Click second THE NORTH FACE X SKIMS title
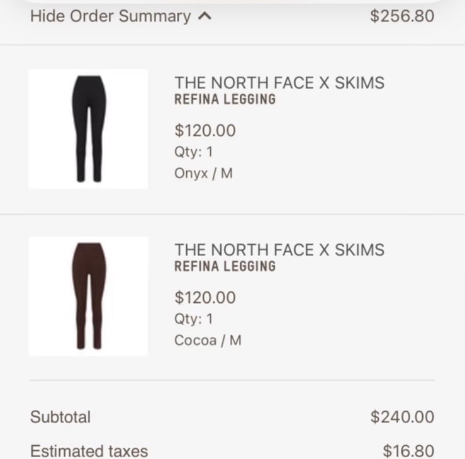This screenshot has height=459, width=465. point(279,249)
